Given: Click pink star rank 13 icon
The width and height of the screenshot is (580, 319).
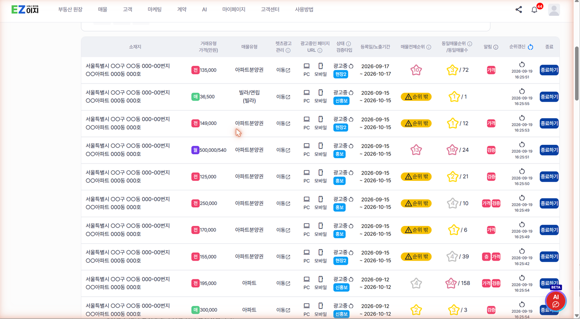Looking at the screenshot, I should coord(416,150).
